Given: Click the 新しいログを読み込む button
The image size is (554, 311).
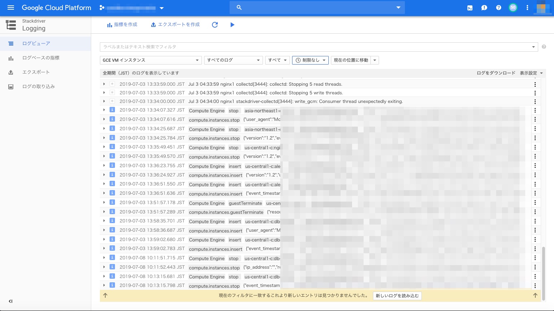Looking at the screenshot, I should (397, 296).
